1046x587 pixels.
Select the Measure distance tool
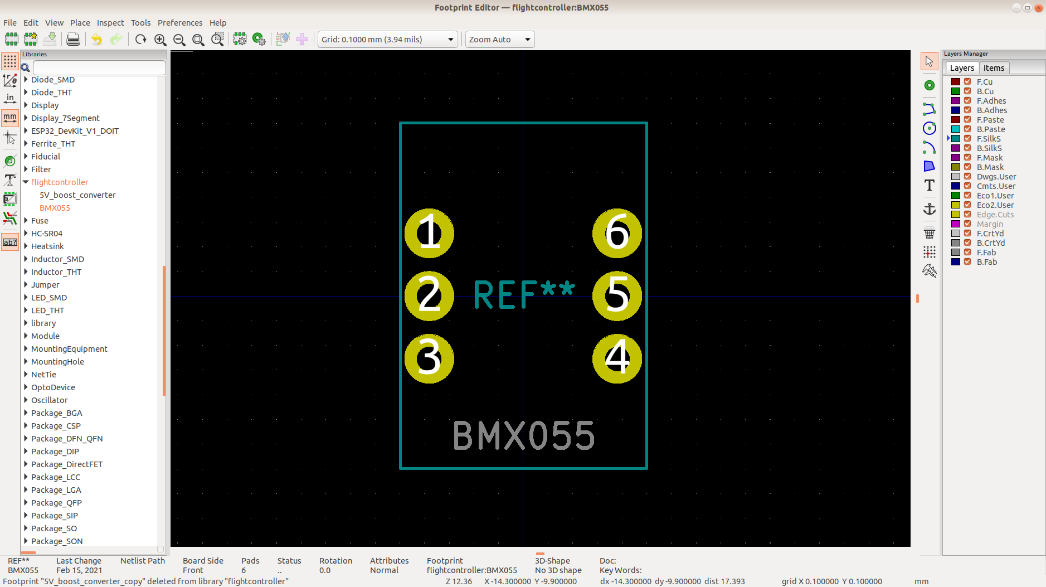tap(929, 271)
